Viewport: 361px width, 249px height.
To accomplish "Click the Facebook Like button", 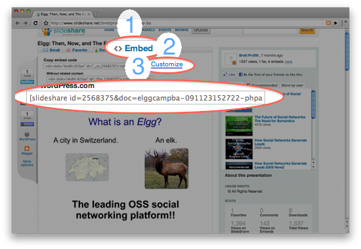I will [229, 74].
